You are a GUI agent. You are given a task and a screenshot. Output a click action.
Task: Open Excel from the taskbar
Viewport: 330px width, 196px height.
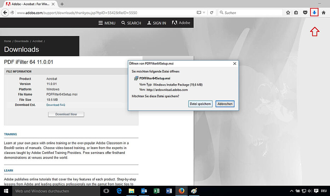click(157, 191)
